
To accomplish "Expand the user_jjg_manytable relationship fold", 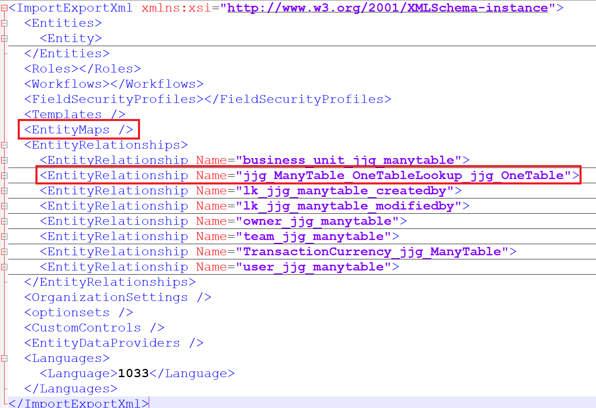I will pyautogui.click(x=4, y=267).
